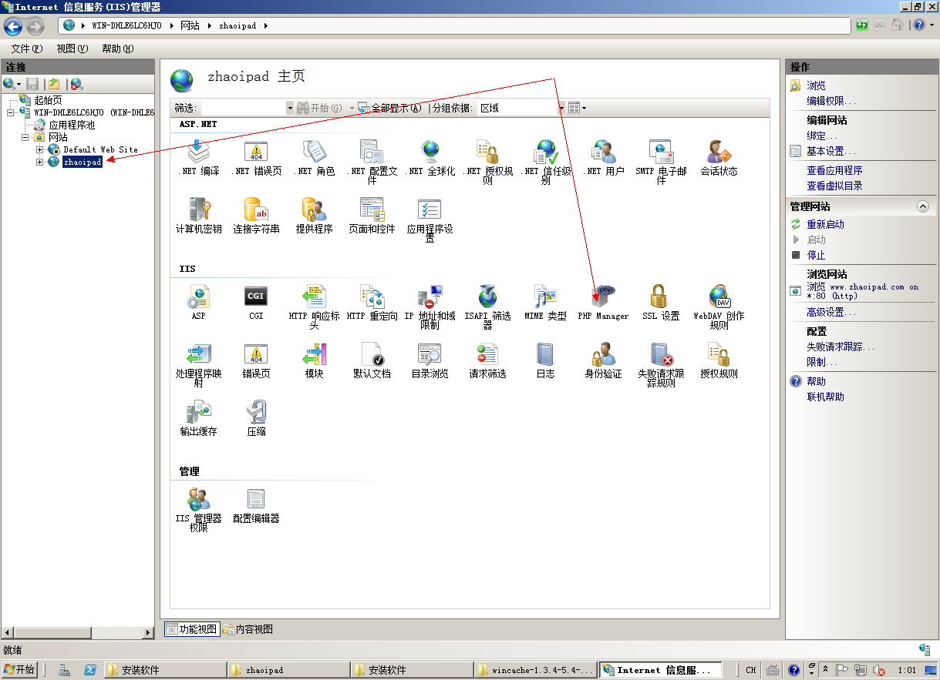
Task: Open the WebDAV 创作规则 feature
Action: (x=719, y=307)
